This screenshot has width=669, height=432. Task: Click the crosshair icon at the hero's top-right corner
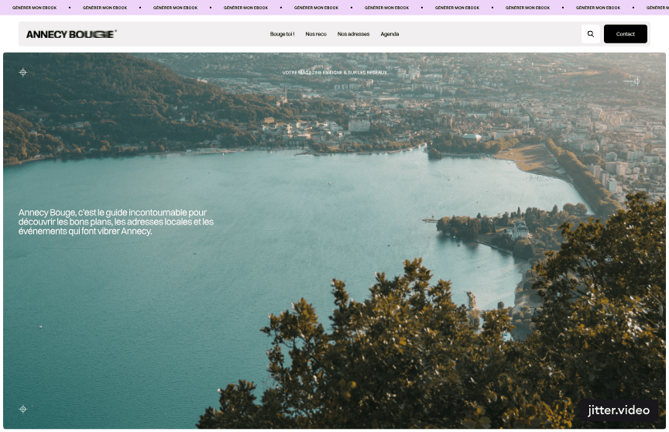[636, 81]
